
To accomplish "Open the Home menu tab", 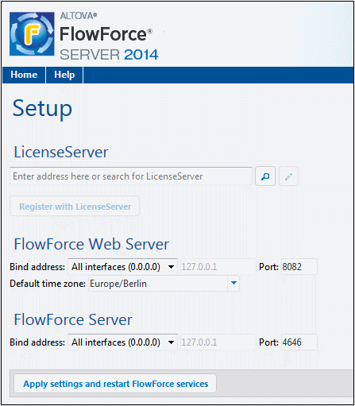I will [x=24, y=75].
